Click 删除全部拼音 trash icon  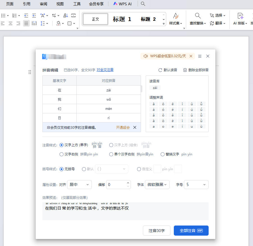click(x=185, y=70)
